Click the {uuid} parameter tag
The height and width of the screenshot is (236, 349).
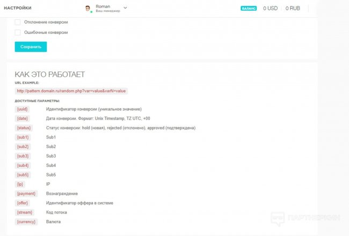pyautogui.click(x=22, y=109)
